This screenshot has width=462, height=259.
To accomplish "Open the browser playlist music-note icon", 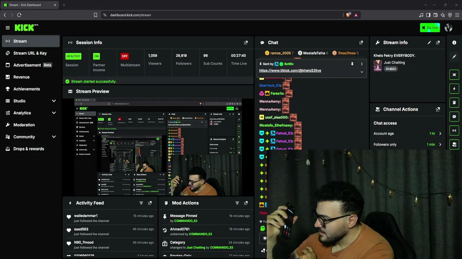I will coord(421,15).
